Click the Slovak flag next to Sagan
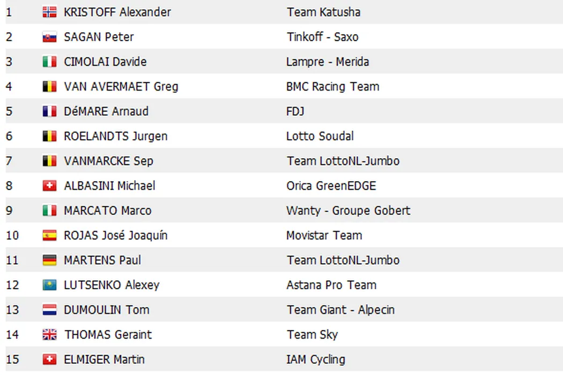This screenshot has width=563, height=375. (x=49, y=37)
